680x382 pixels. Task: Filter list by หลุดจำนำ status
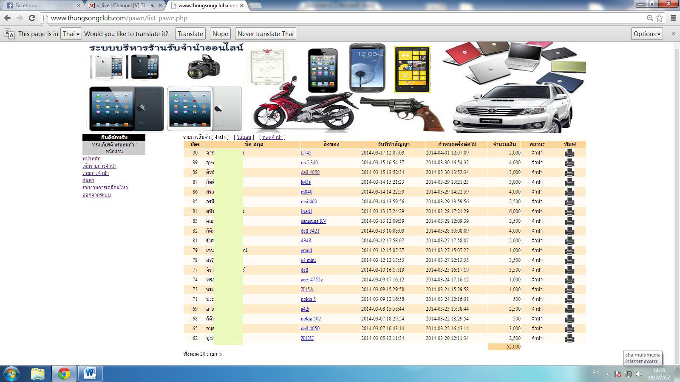(x=272, y=137)
